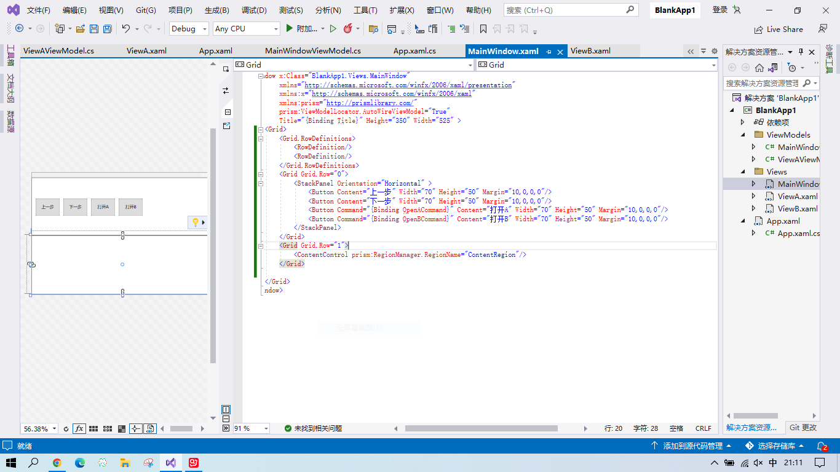Open the 扩展(X) menu
The height and width of the screenshot is (472, 840).
[402, 10]
